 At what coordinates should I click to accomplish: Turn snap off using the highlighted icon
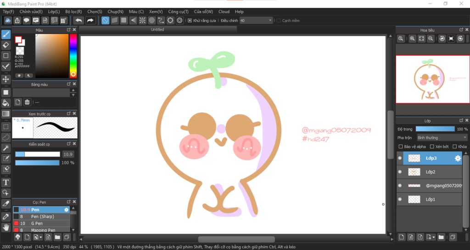coord(105,20)
